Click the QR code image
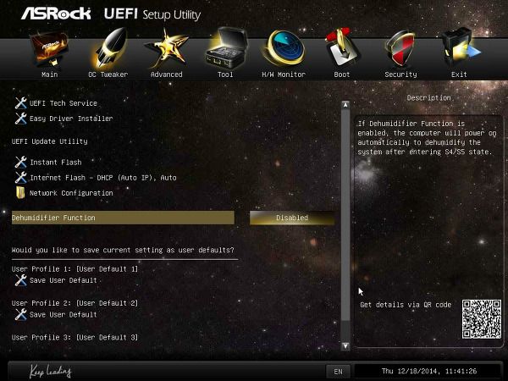508x381 pixels. pos(482,319)
